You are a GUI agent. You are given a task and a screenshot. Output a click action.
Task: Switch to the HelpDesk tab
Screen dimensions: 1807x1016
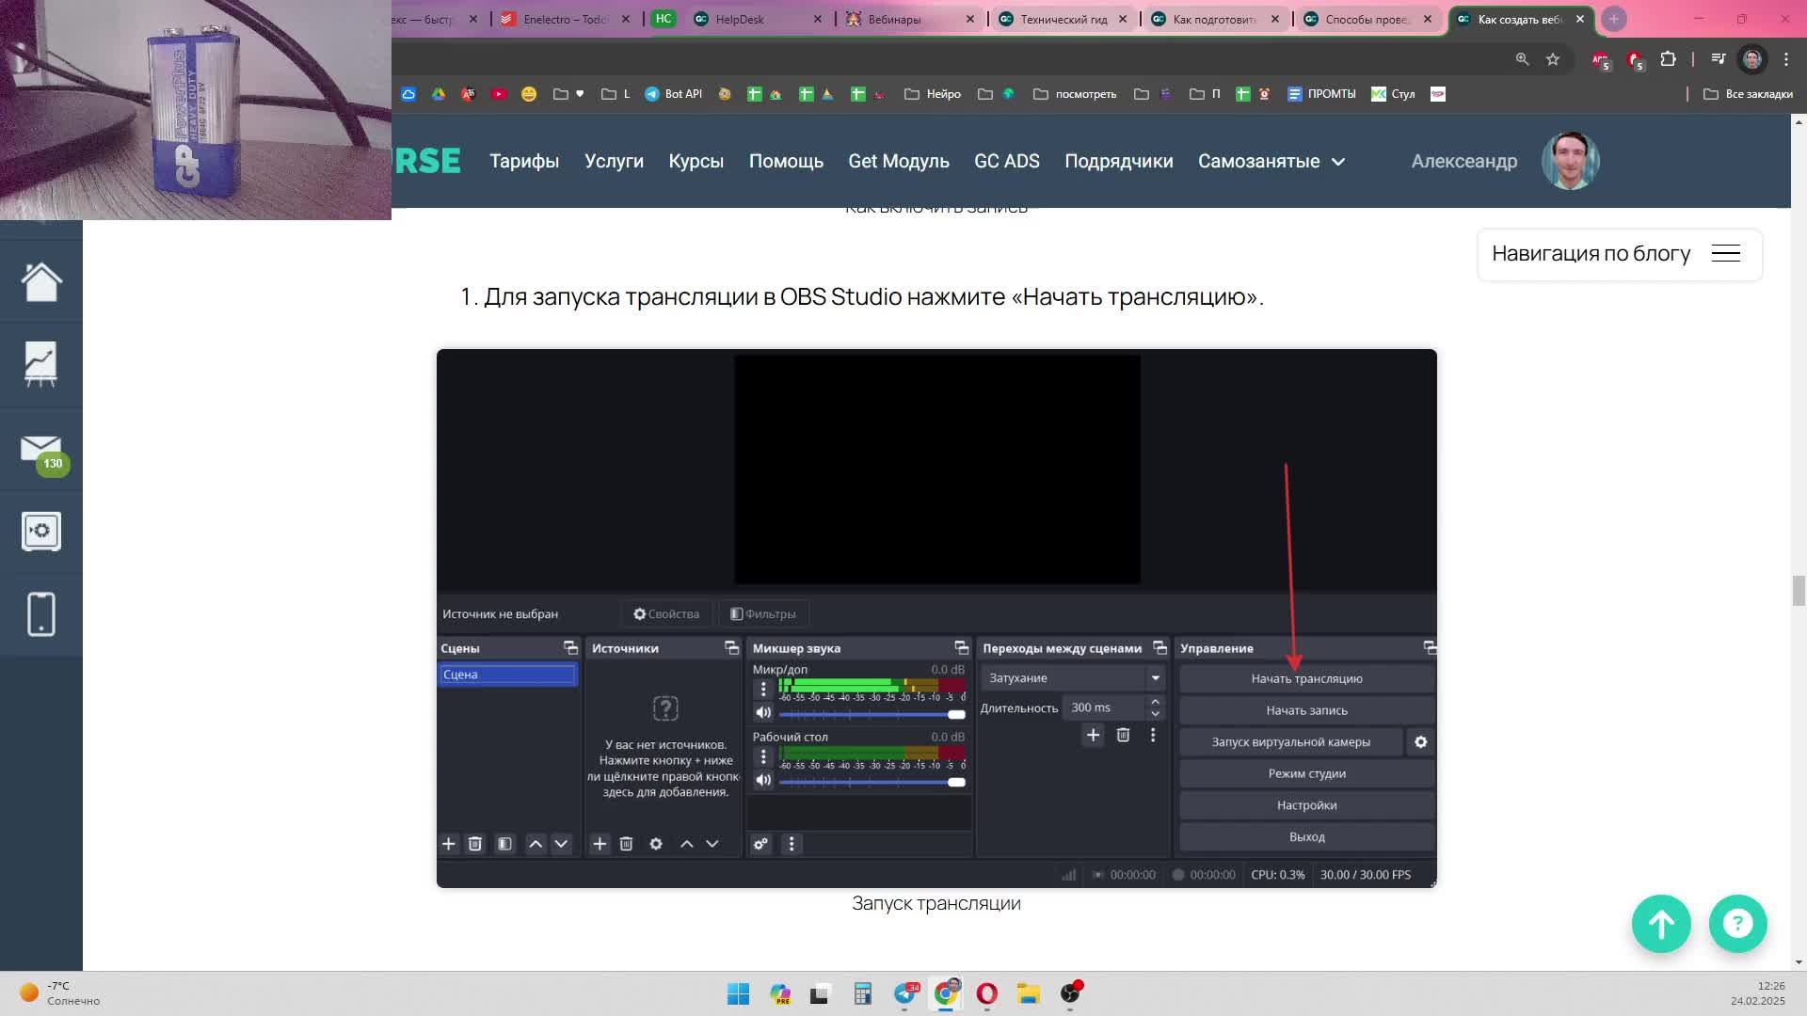point(758,19)
